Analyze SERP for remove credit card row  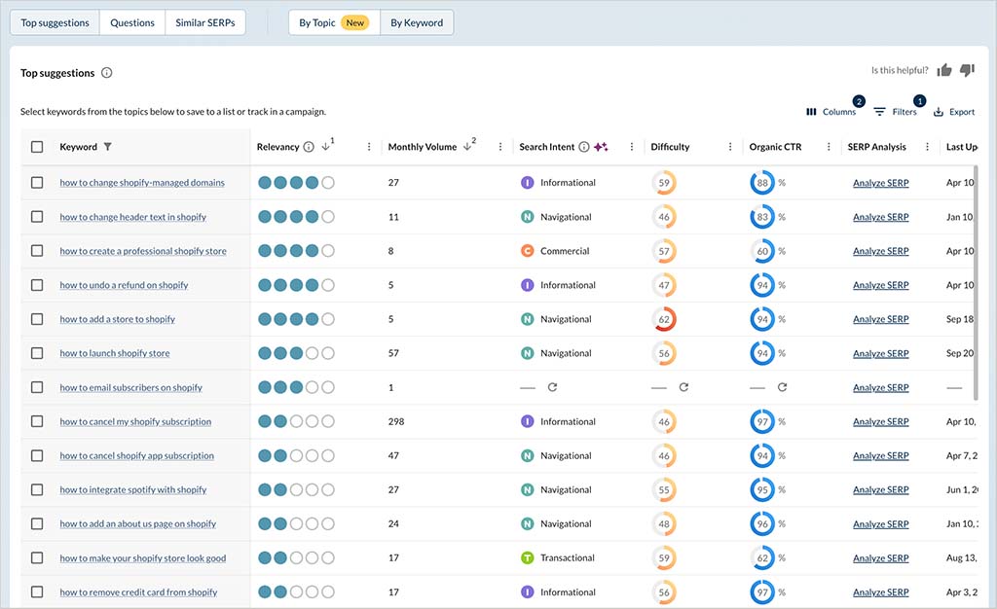click(880, 591)
